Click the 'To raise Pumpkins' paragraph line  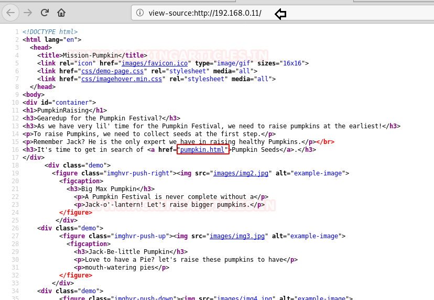coord(149,134)
